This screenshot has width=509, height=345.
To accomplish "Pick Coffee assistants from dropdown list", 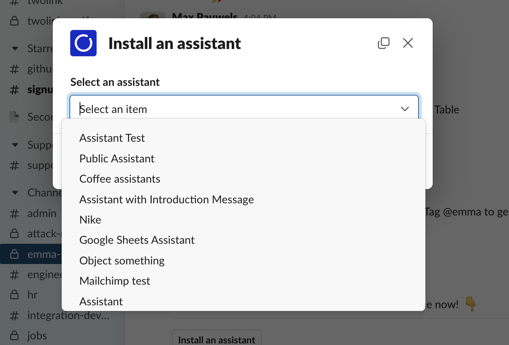I will coord(120,179).
